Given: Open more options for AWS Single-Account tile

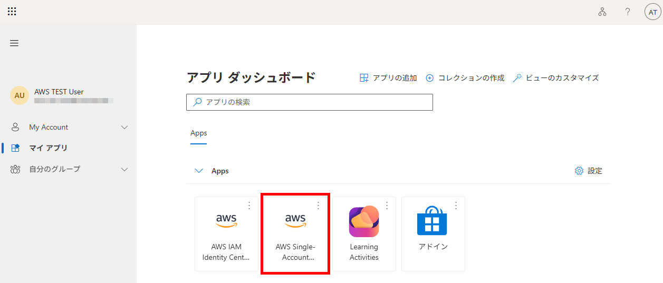Looking at the screenshot, I should tap(318, 206).
